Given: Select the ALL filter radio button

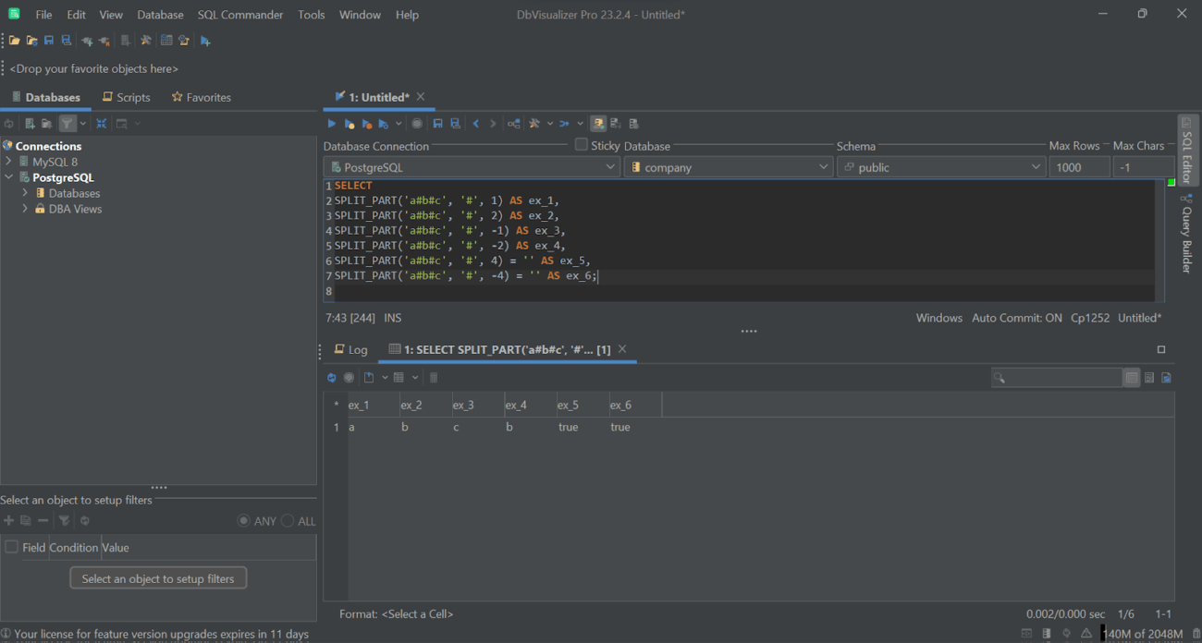Looking at the screenshot, I should click(x=288, y=521).
